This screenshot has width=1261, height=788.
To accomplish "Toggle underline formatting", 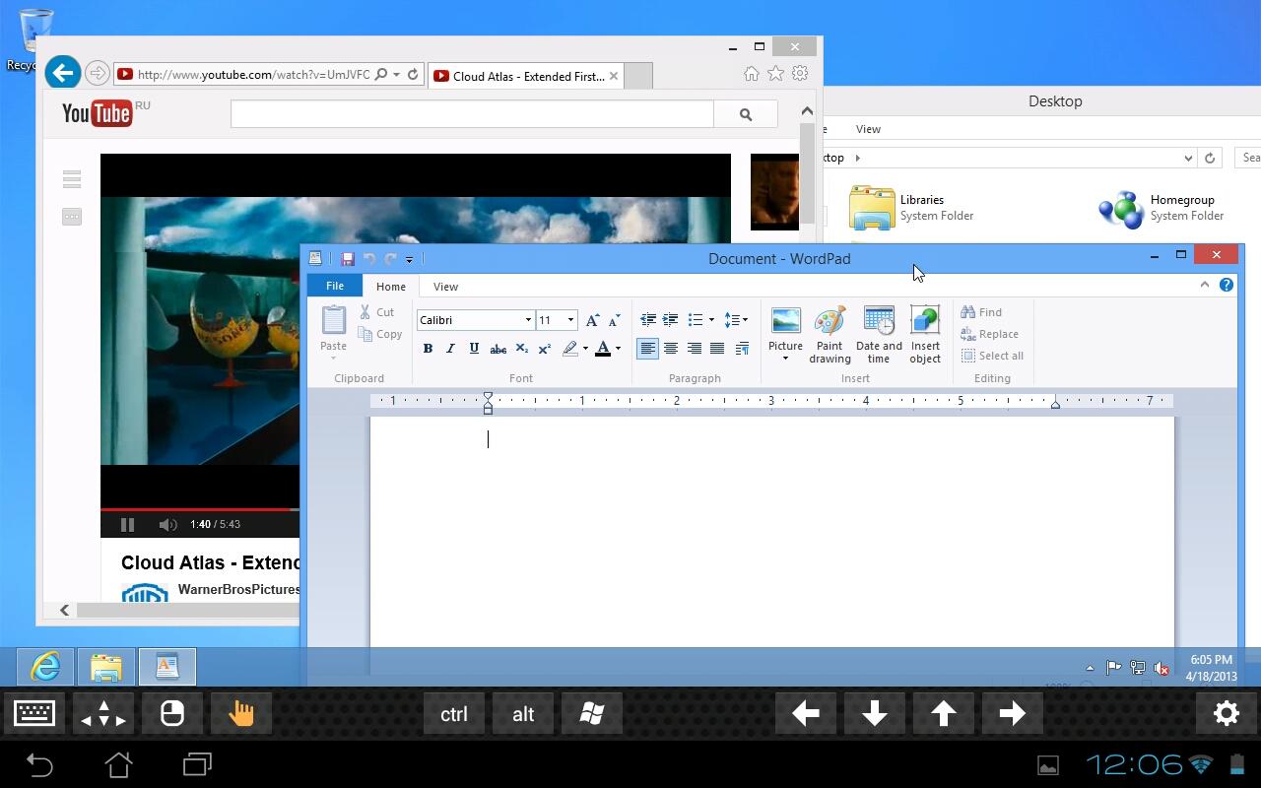I will tap(474, 349).
